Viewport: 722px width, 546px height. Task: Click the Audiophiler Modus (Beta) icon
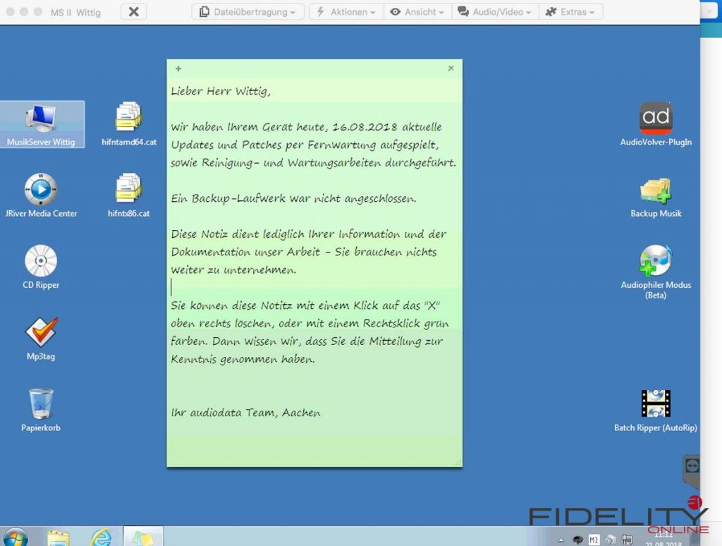tap(656, 262)
